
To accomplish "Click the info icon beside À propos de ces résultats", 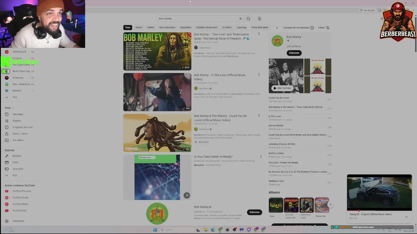I will coord(312,28).
